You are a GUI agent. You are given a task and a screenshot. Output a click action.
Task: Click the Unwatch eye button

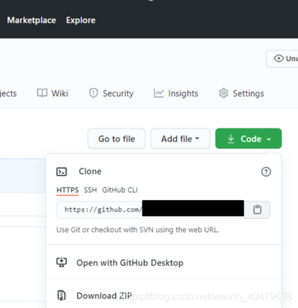[x=282, y=59]
